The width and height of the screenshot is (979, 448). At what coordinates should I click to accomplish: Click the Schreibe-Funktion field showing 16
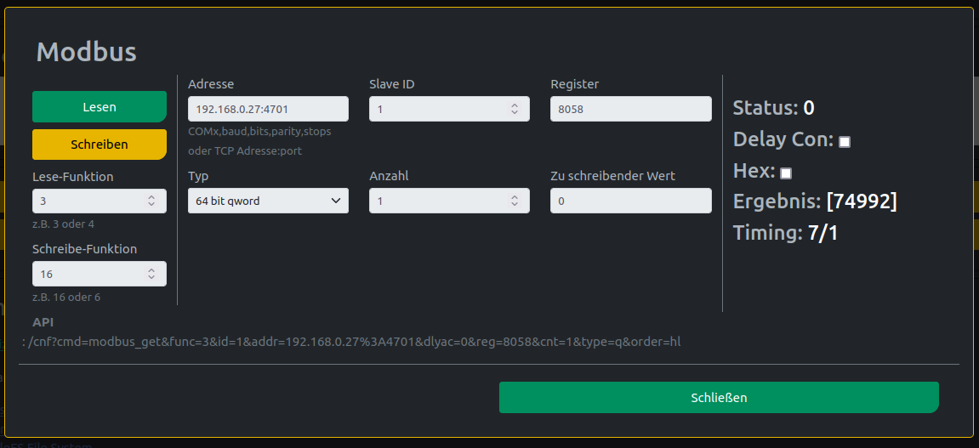(x=100, y=273)
